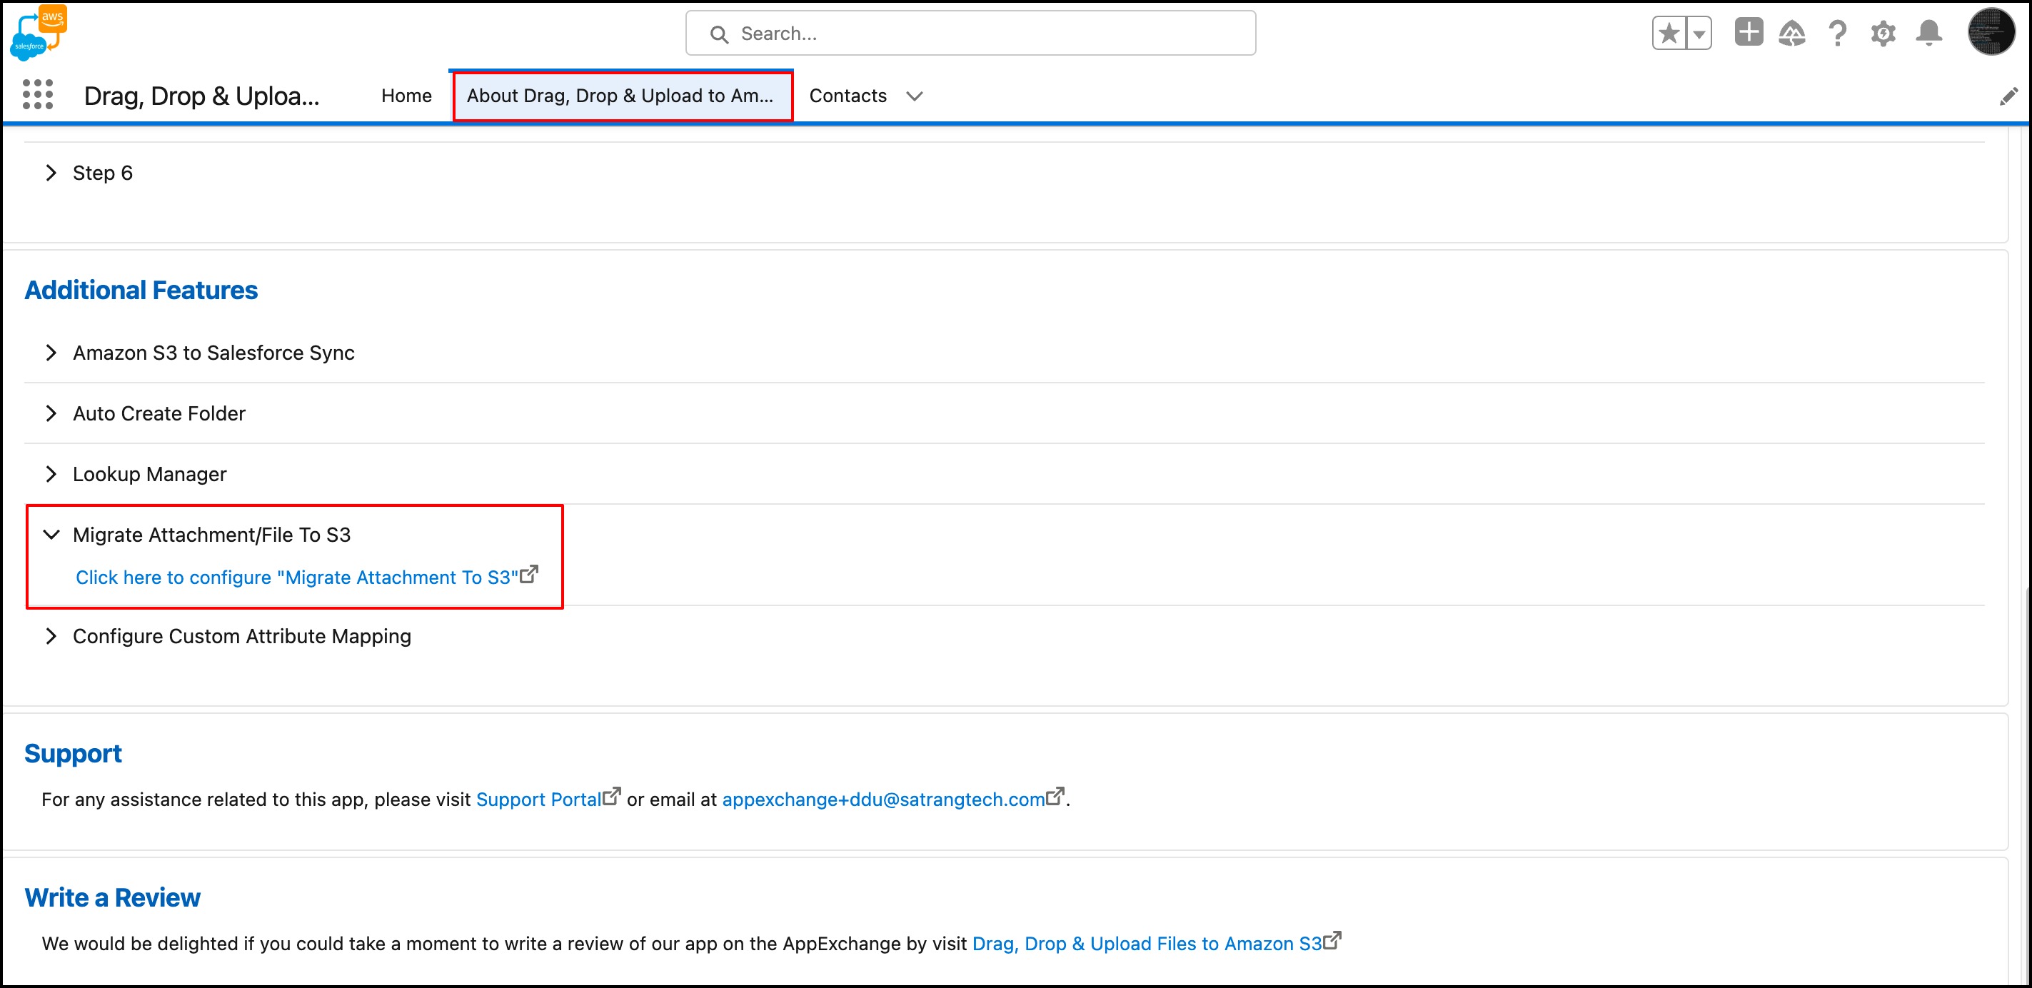Click the pencil edit navigation icon
This screenshot has width=2032, height=988.
(2008, 96)
